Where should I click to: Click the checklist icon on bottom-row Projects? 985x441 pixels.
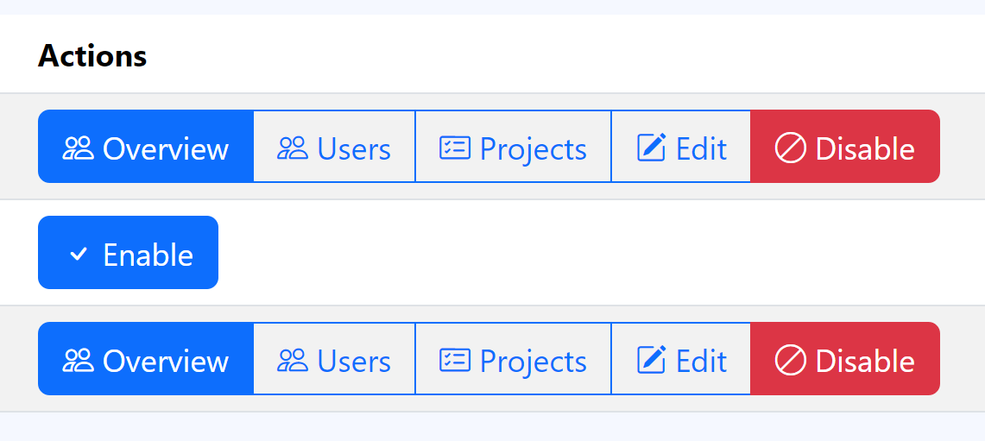[455, 361]
